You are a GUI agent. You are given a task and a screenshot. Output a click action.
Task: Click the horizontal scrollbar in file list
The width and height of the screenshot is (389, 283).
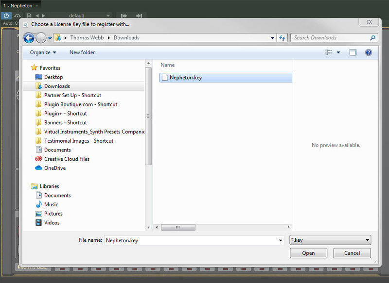(178, 227)
